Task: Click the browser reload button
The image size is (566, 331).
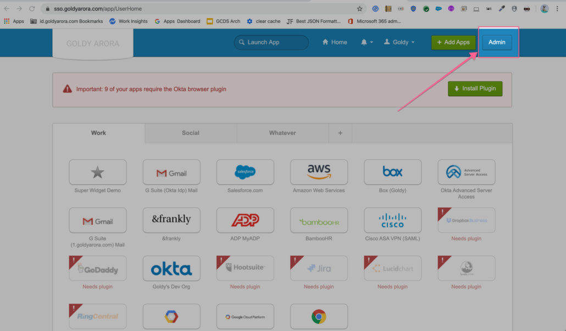Action: (32, 9)
